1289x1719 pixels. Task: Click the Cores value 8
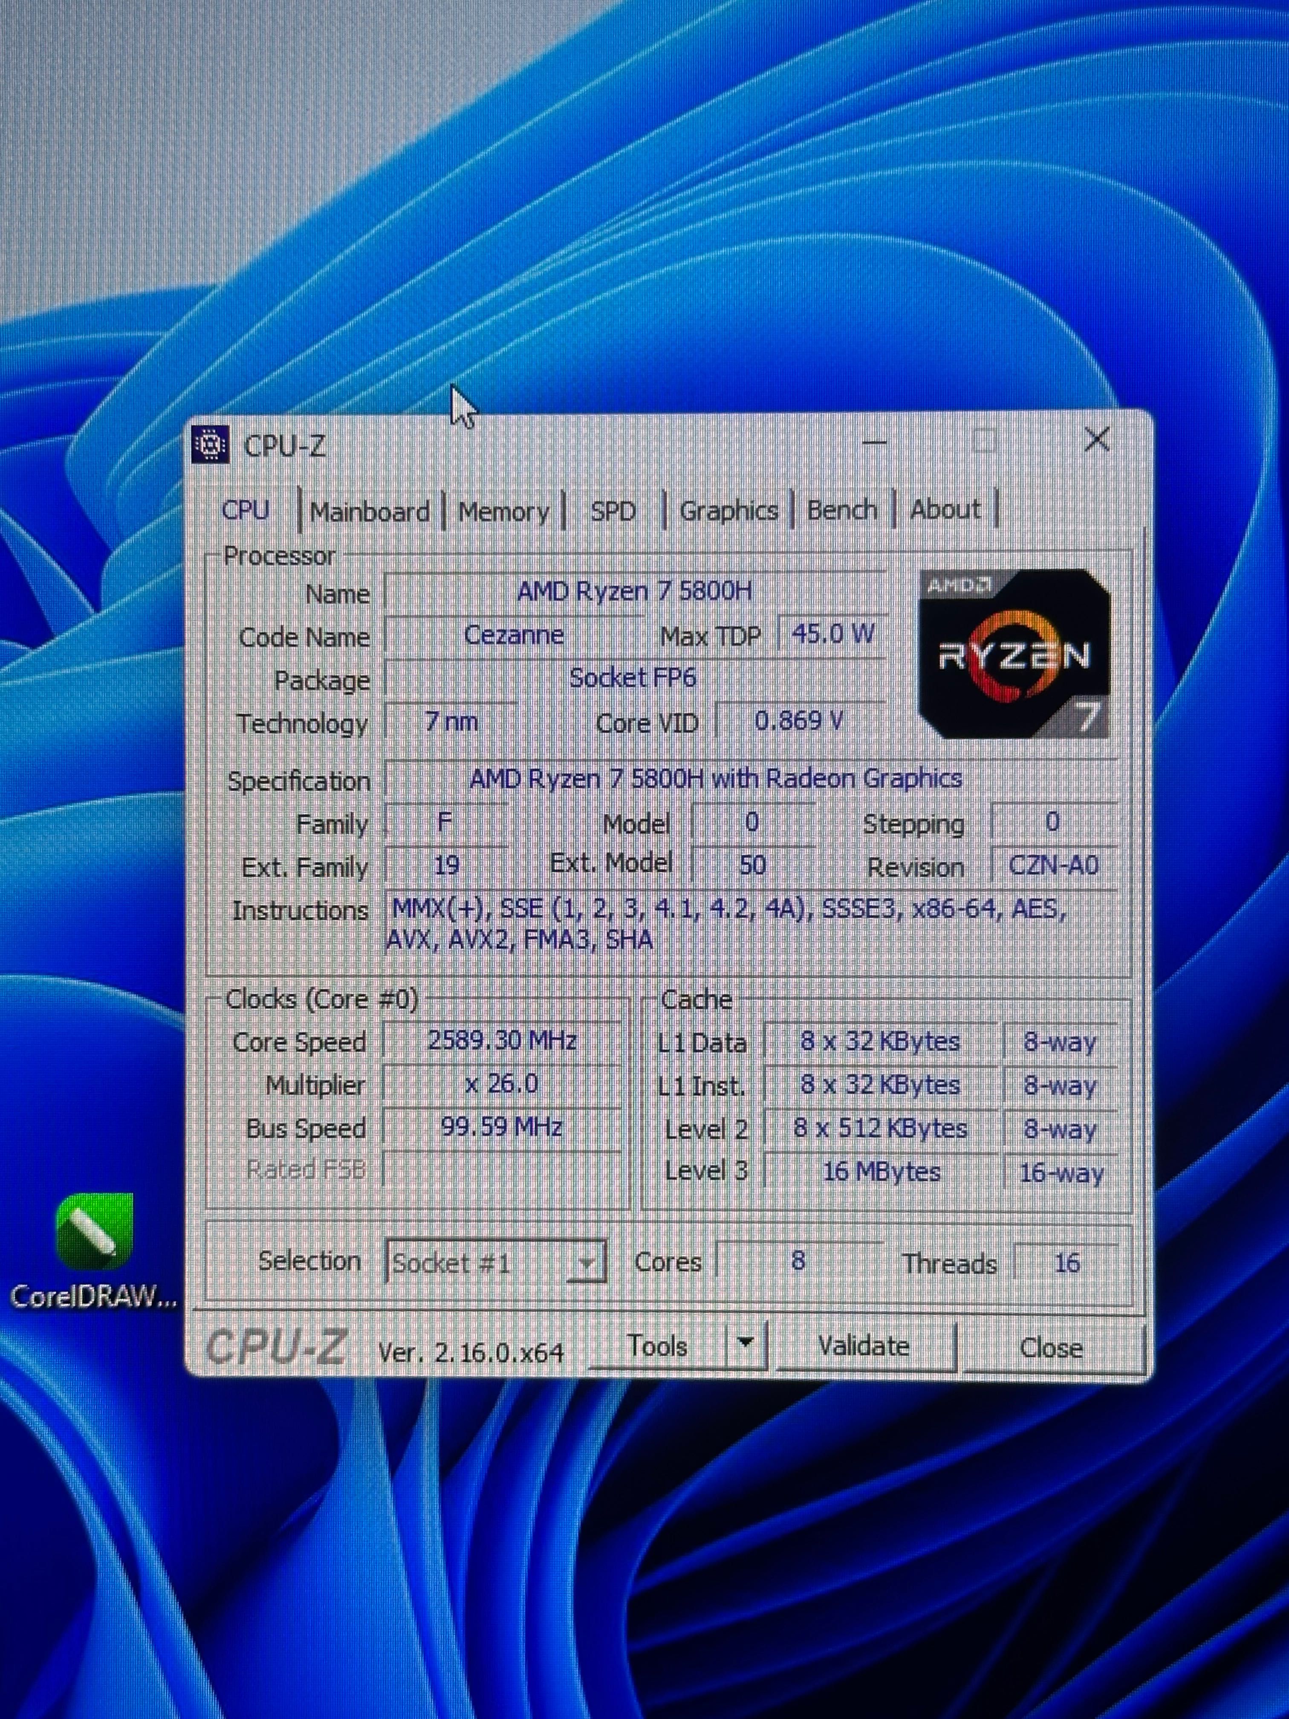click(798, 1261)
